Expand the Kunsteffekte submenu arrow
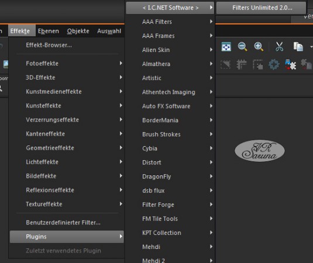 (121, 105)
